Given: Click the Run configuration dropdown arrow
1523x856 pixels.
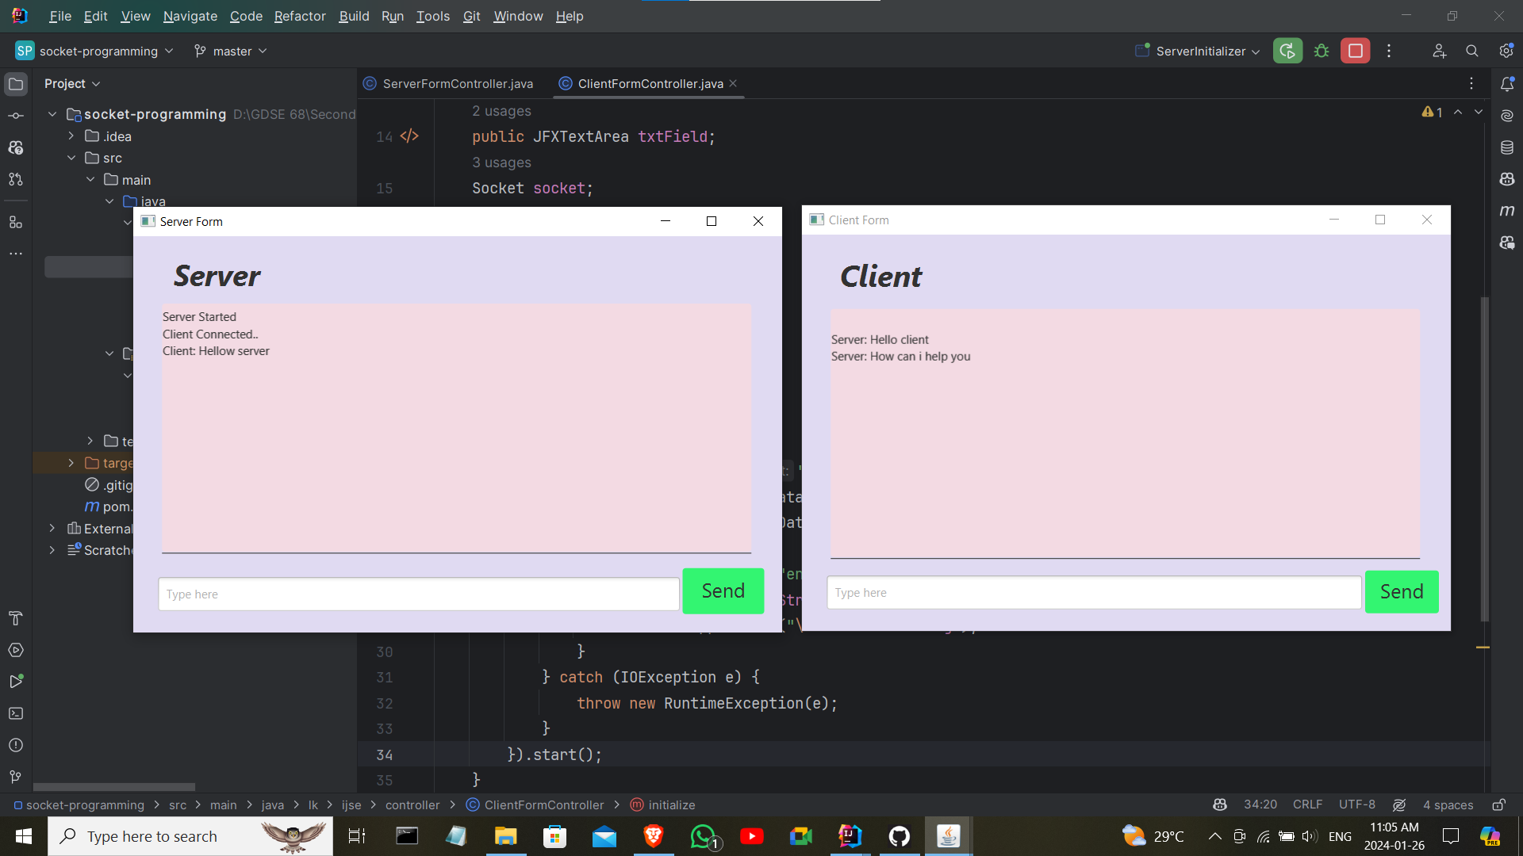Looking at the screenshot, I should tap(1255, 50).
